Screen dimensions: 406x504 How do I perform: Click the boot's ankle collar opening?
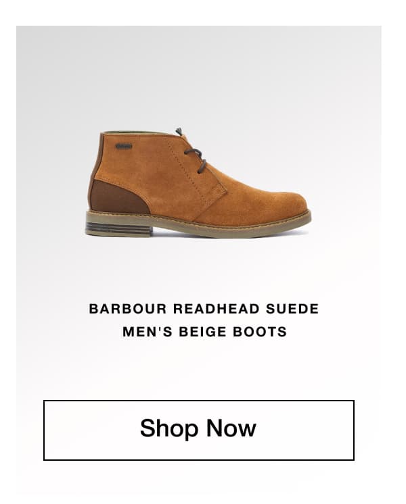tap(139, 133)
